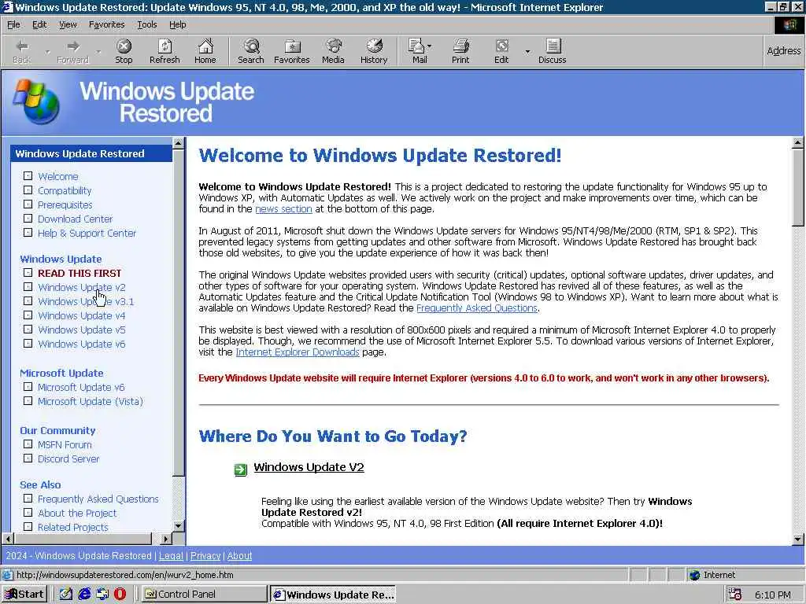The width and height of the screenshot is (806, 604).
Task: Open Windows Update v5 sidebar link
Action: point(82,330)
